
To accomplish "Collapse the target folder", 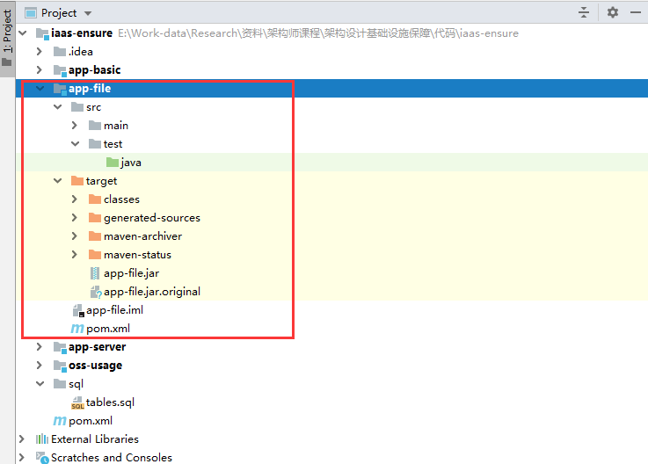I will (57, 181).
